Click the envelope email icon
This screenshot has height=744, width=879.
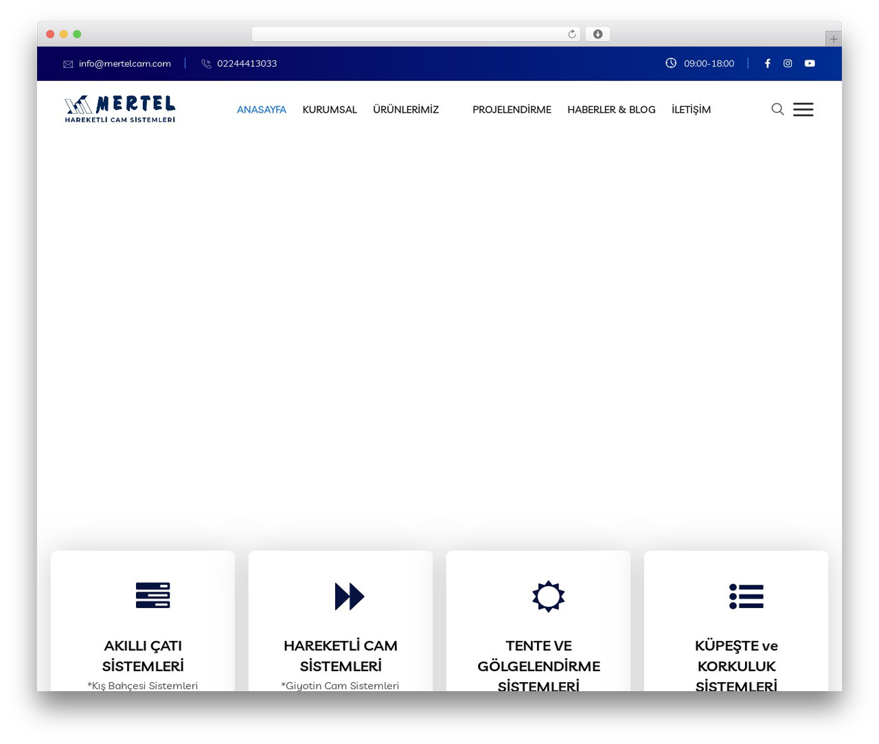click(68, 64)
